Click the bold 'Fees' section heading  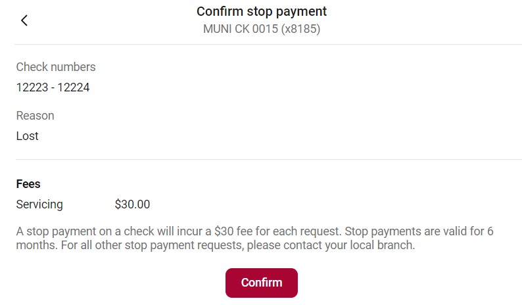point(28,184)
